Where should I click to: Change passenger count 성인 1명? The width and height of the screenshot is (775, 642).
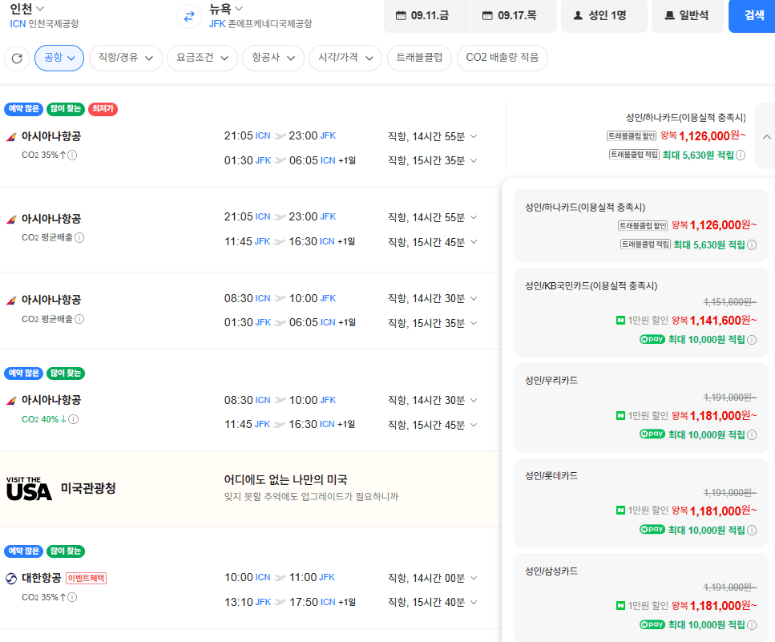pos(604,16)
